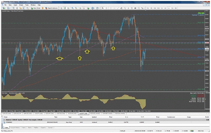
Task: Open the View menu
Action: point(10,5)
